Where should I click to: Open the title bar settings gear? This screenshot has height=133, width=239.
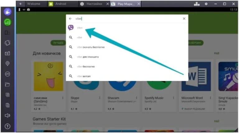tap(206, 4)
